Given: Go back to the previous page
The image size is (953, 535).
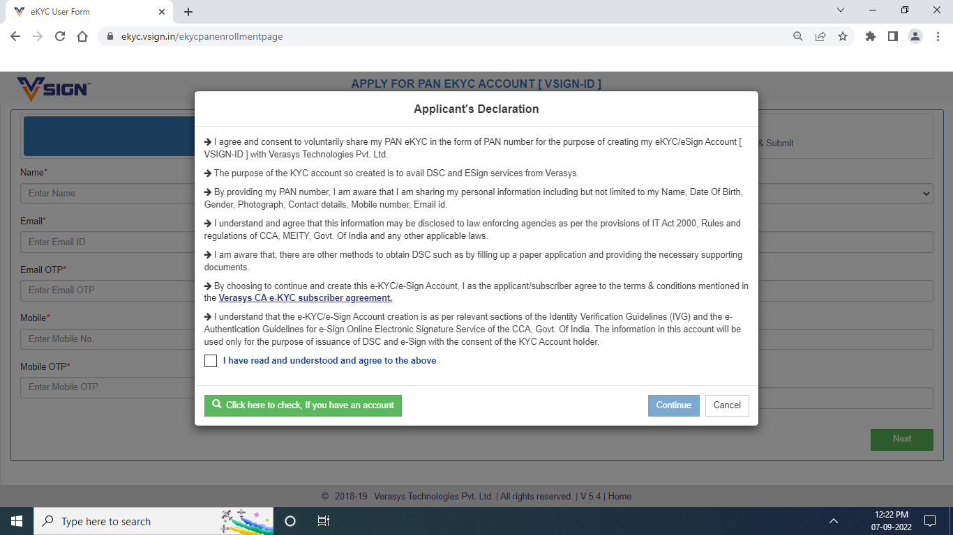Looking at the screenshot, I should click(15, 36).
